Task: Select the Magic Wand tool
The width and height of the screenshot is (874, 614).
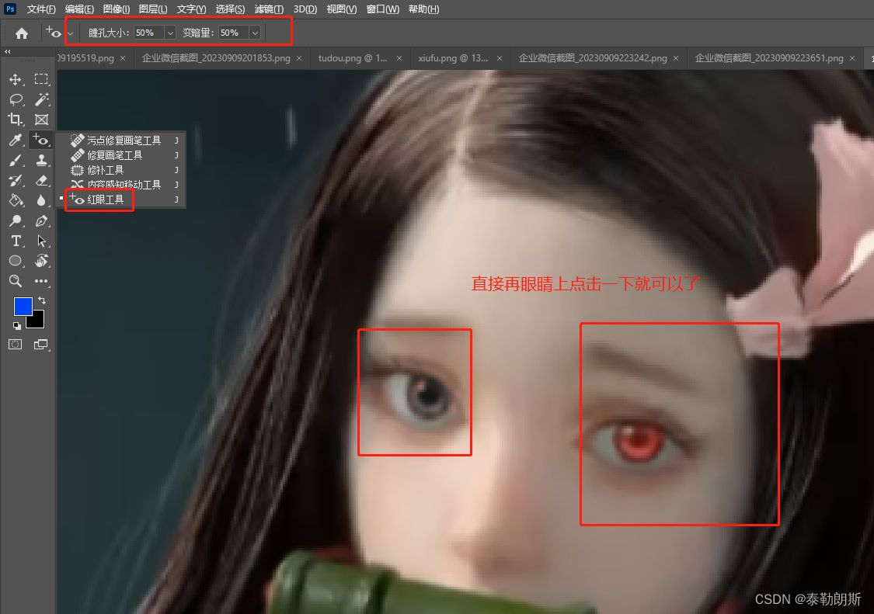Action: point(41,99)
